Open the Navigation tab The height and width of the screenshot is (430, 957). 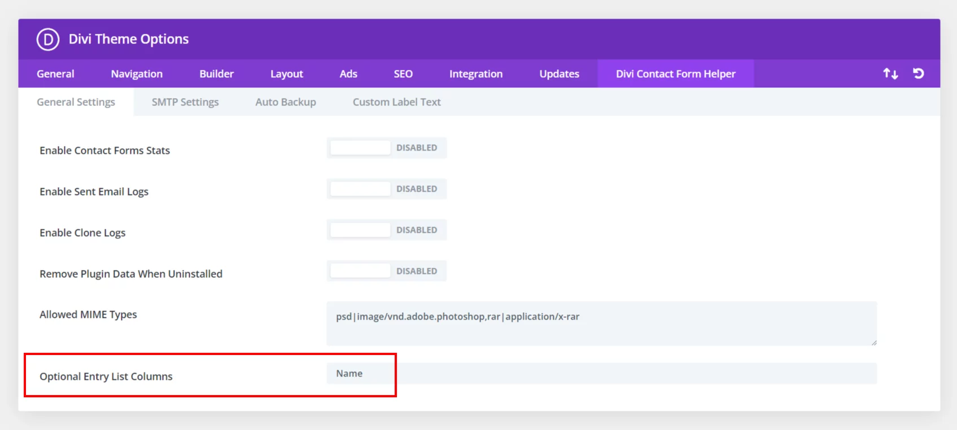tap(137, 74)
